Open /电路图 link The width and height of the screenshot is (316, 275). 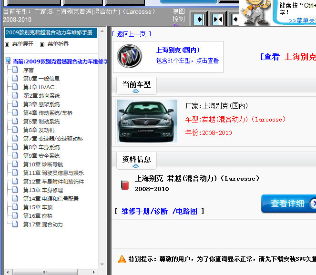pyautogui.click(x=185, y=211)
